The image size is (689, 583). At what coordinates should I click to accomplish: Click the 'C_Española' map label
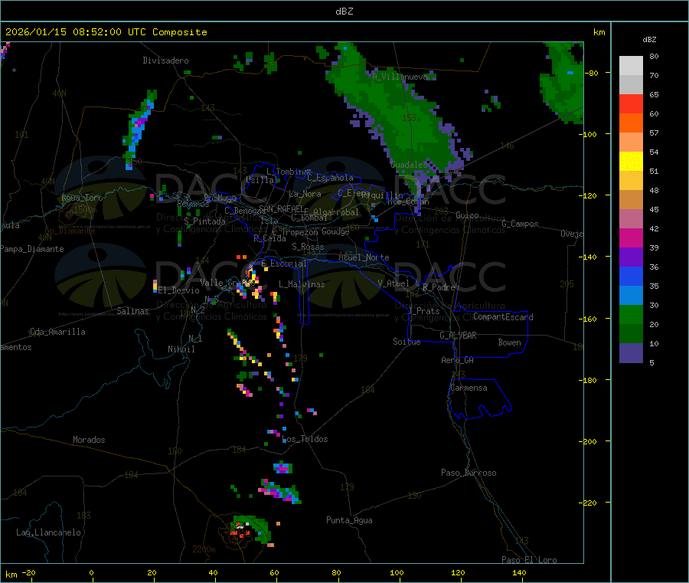point(330,178)
